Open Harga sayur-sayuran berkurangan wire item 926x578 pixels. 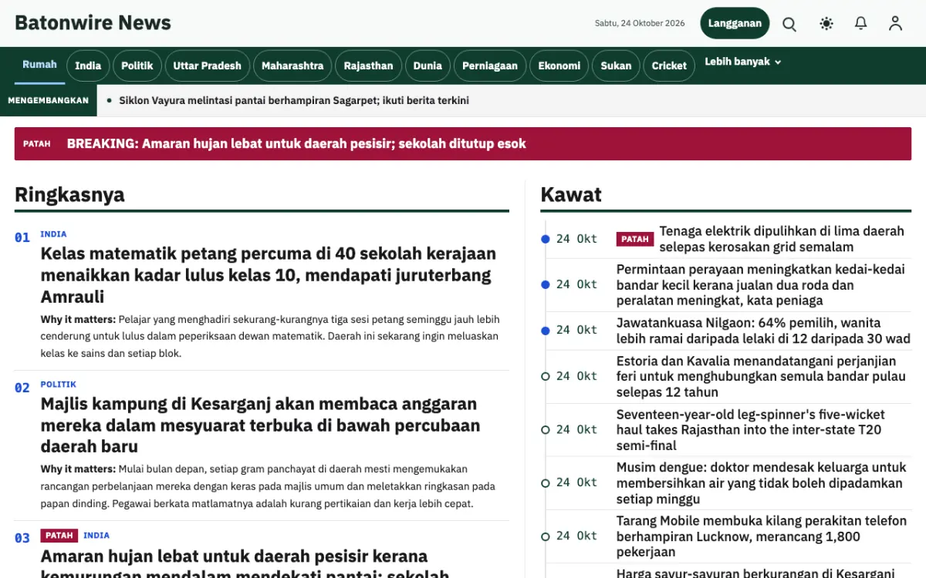(755, 573)
